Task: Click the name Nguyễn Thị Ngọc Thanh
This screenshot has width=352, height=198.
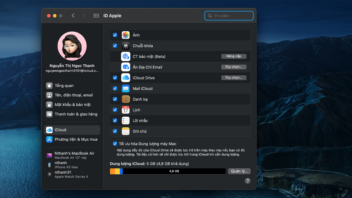Action: [x=72, y=66]
